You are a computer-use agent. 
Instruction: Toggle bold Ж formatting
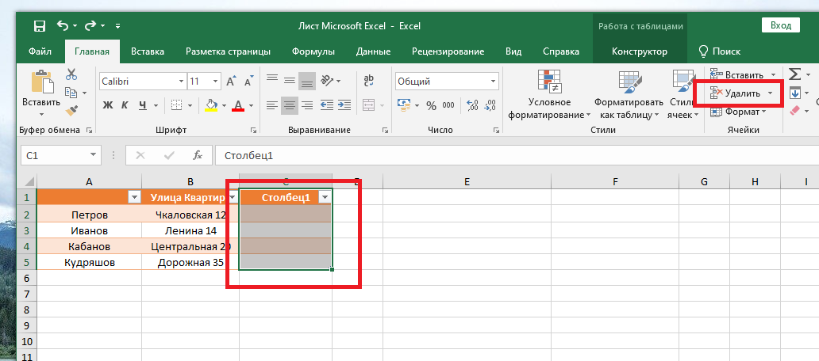point(108,104)
